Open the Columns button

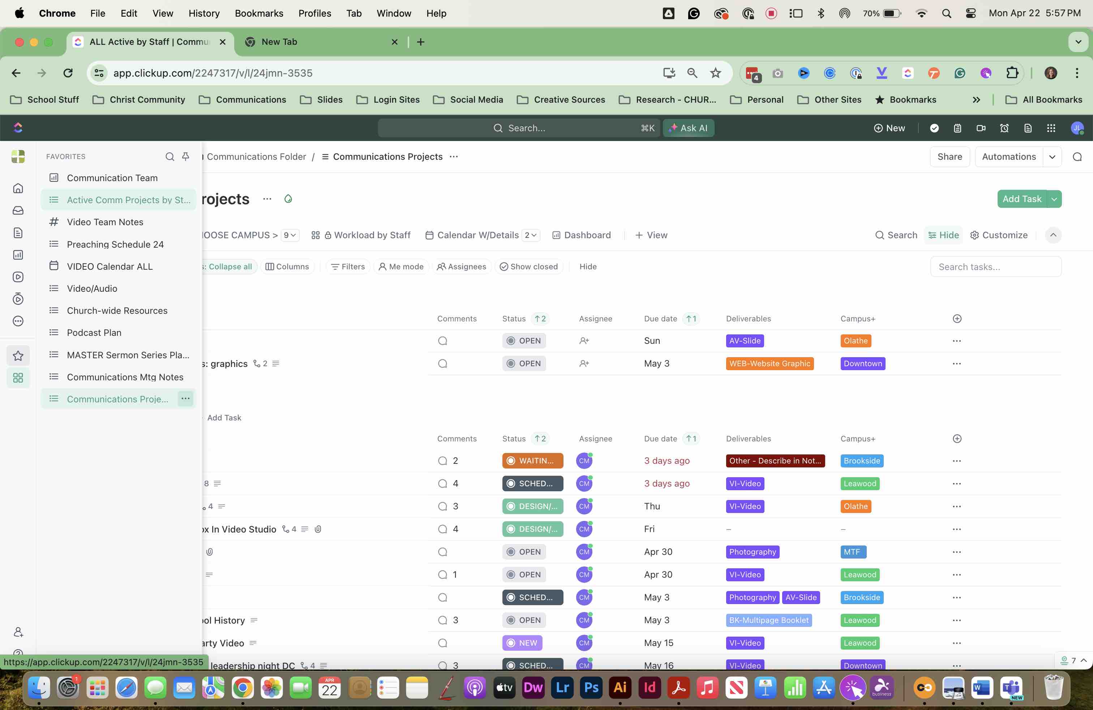[287, 267]
